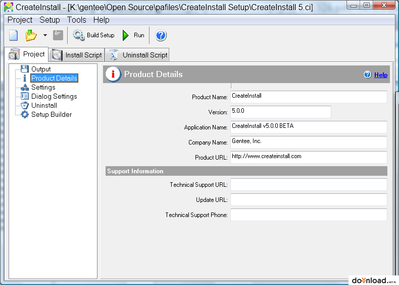Viewport: 399px width, 285px height.
Task: Switch to the Project tab
Action: [26, 54]
